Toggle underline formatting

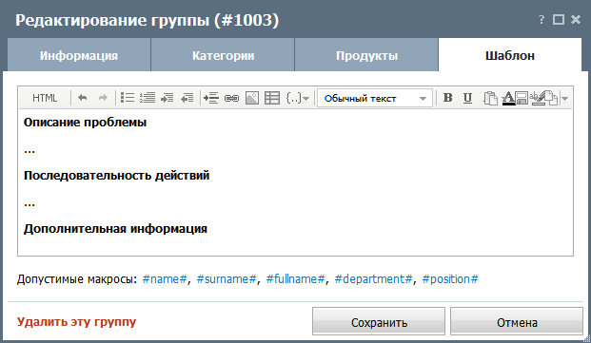(467, 98)
